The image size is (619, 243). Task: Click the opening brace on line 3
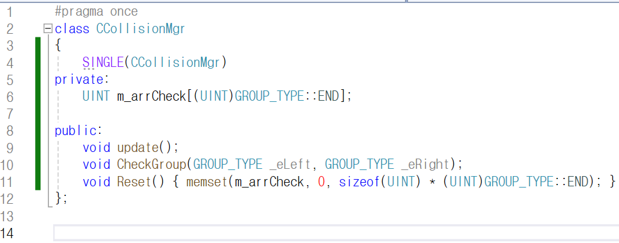point(58,46)
